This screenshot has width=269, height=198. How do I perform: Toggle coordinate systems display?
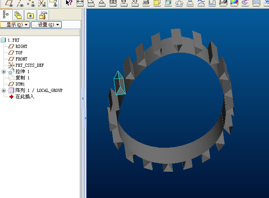[42, 4]
